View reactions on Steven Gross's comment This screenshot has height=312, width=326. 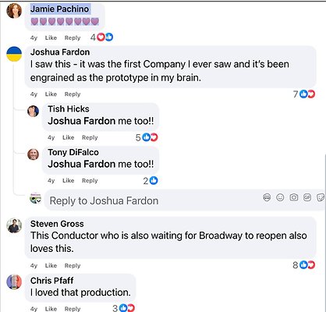pyautogui.click(x=303, y=265)
